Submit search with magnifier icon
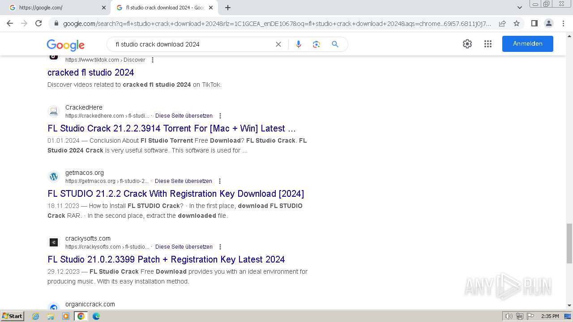The width and height of the screenshot is (573, 322). tap(335, 44)
